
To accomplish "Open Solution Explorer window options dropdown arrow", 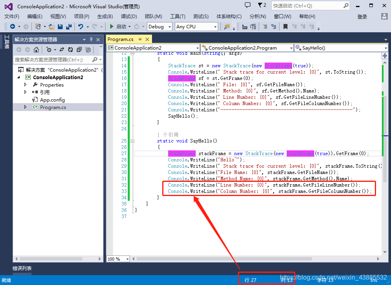I will (x=84, y=39).
